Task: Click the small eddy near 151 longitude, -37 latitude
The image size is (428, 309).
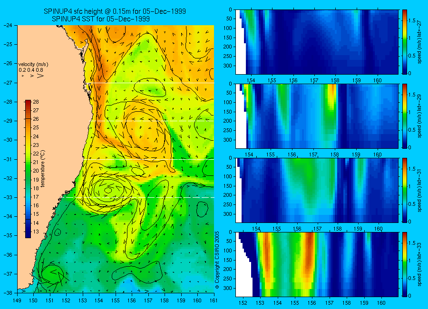Action: point(52,275)
